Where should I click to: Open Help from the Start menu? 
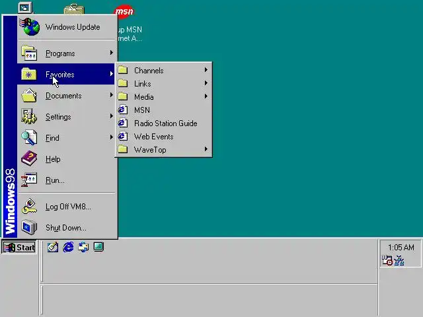[x=67, y=158]
